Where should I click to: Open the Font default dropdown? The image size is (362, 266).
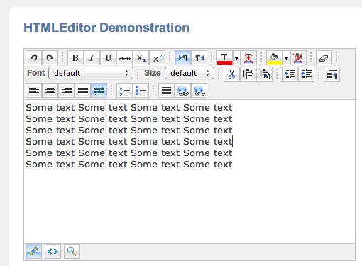(x=91, y=73)
